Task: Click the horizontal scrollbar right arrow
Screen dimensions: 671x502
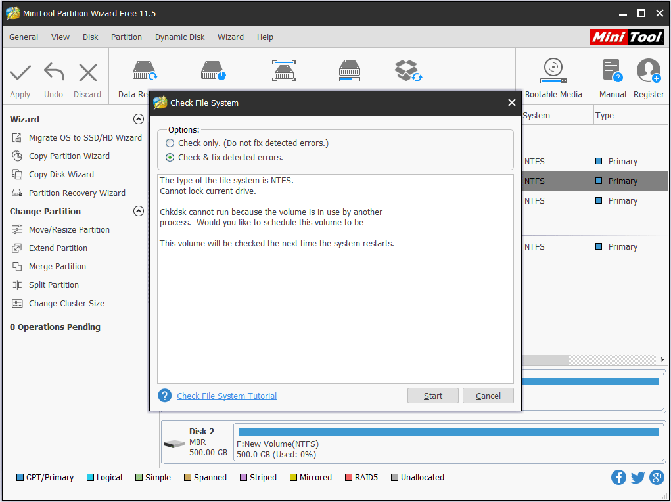Action: coord(662,359)
